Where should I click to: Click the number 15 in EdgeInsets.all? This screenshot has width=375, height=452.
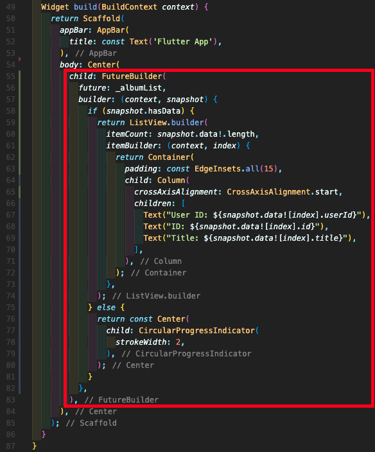pyautogui.click(x=268, y=169)
